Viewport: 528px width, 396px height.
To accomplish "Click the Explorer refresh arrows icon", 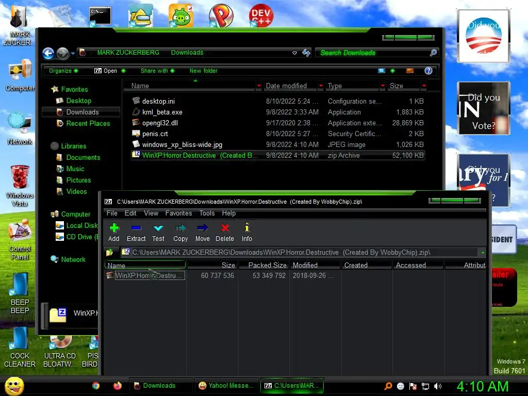I will 306,53.
